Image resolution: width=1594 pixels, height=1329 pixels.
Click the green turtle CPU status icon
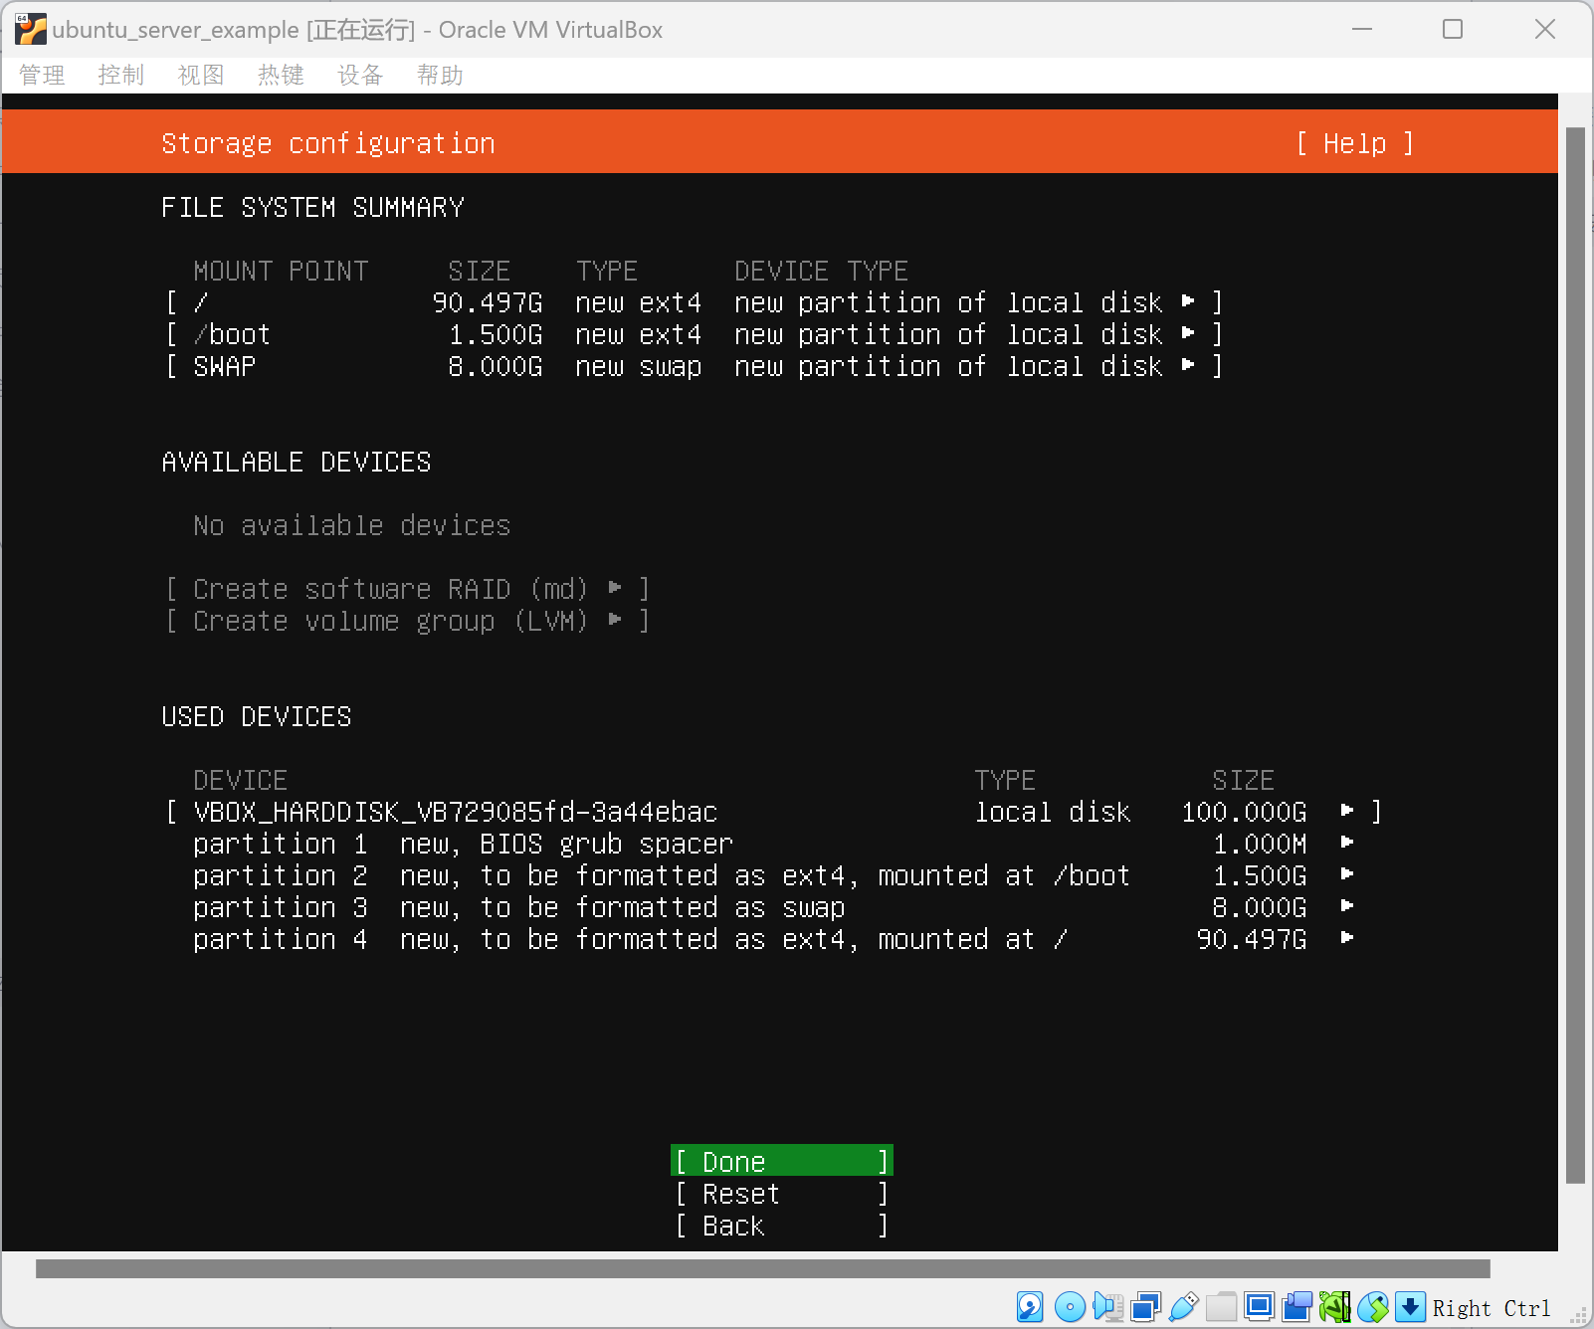1334,1306
